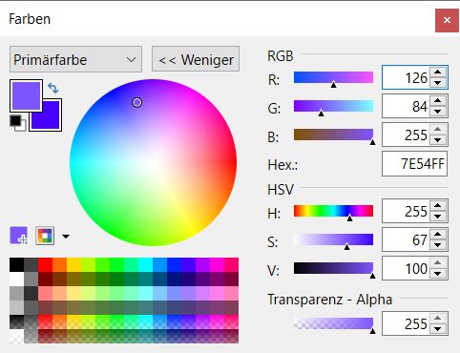Pick black swatch in palette top row
460x353 pixels.
(16, 265)
